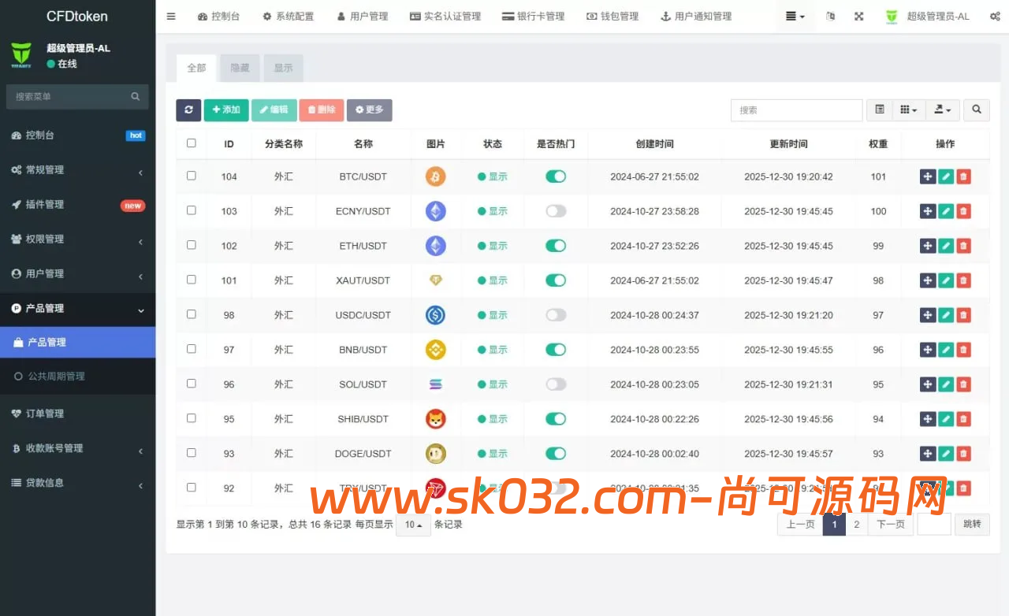Toggle hot status for ECNY/USDT
Viewport: 1009px width, 616px height.
tap(555, 211)
